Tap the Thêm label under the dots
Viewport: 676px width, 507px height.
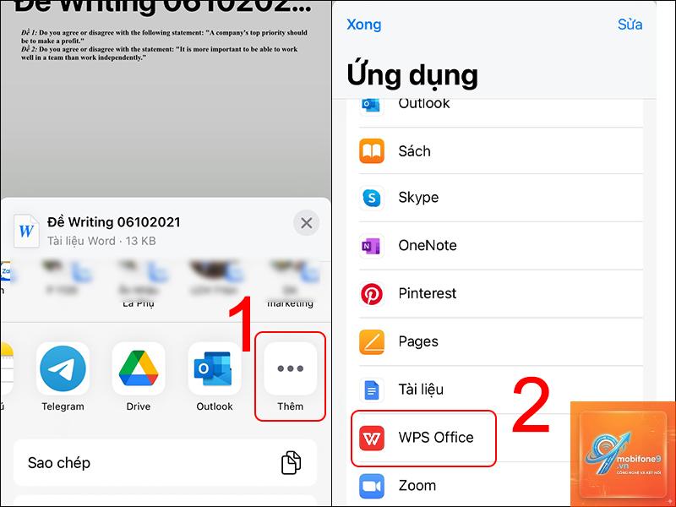290,406
